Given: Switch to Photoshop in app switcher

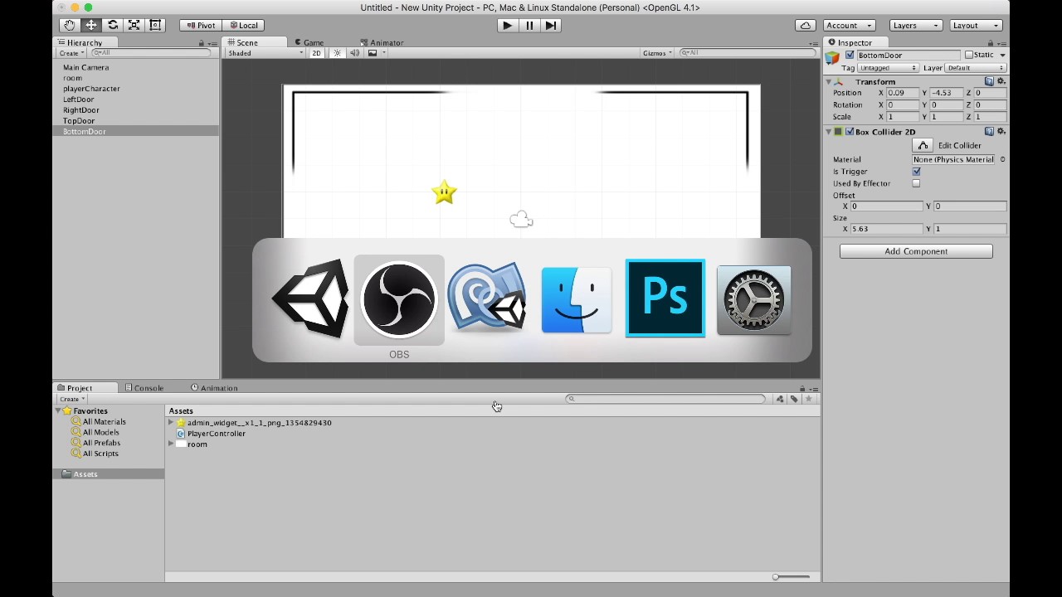Looking at the screenshot, I should [665, 298].
